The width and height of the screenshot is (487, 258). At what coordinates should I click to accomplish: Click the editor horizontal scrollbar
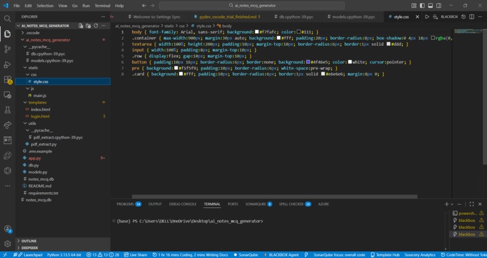coord(274,197)
